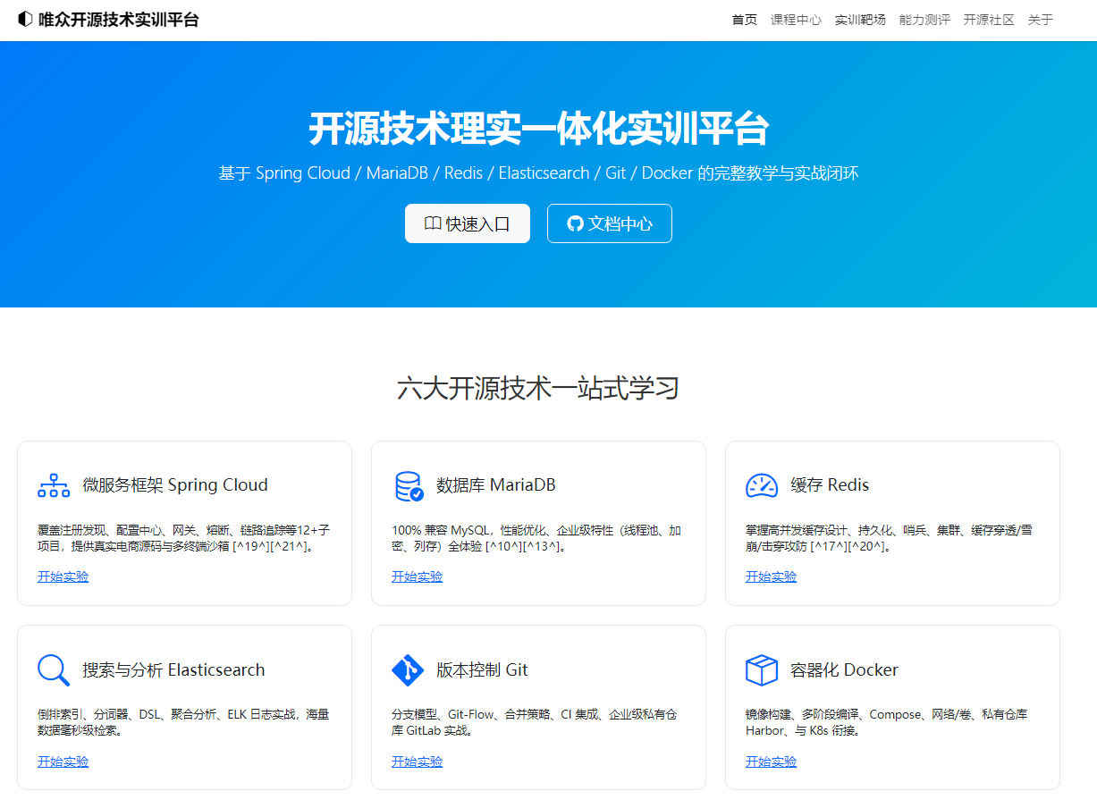
Task: Open the 课程中心 menu item
Action: coord(796,19)
